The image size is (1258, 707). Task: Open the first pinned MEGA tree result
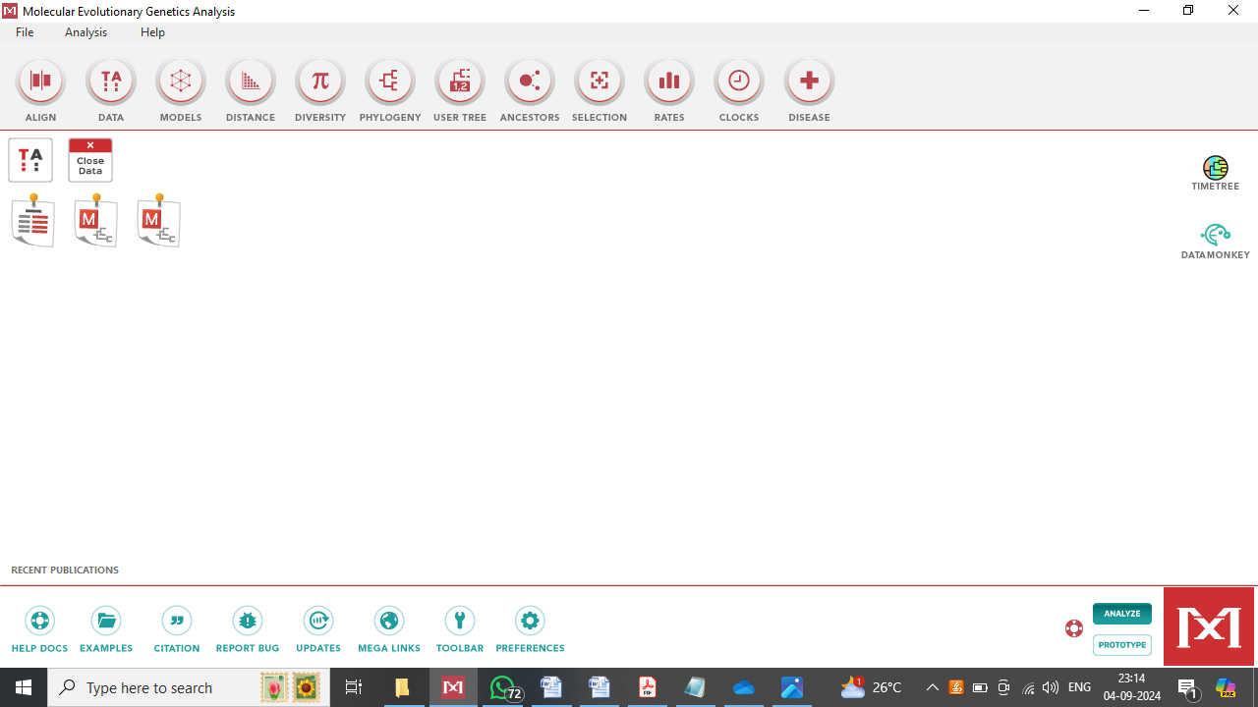95,221
